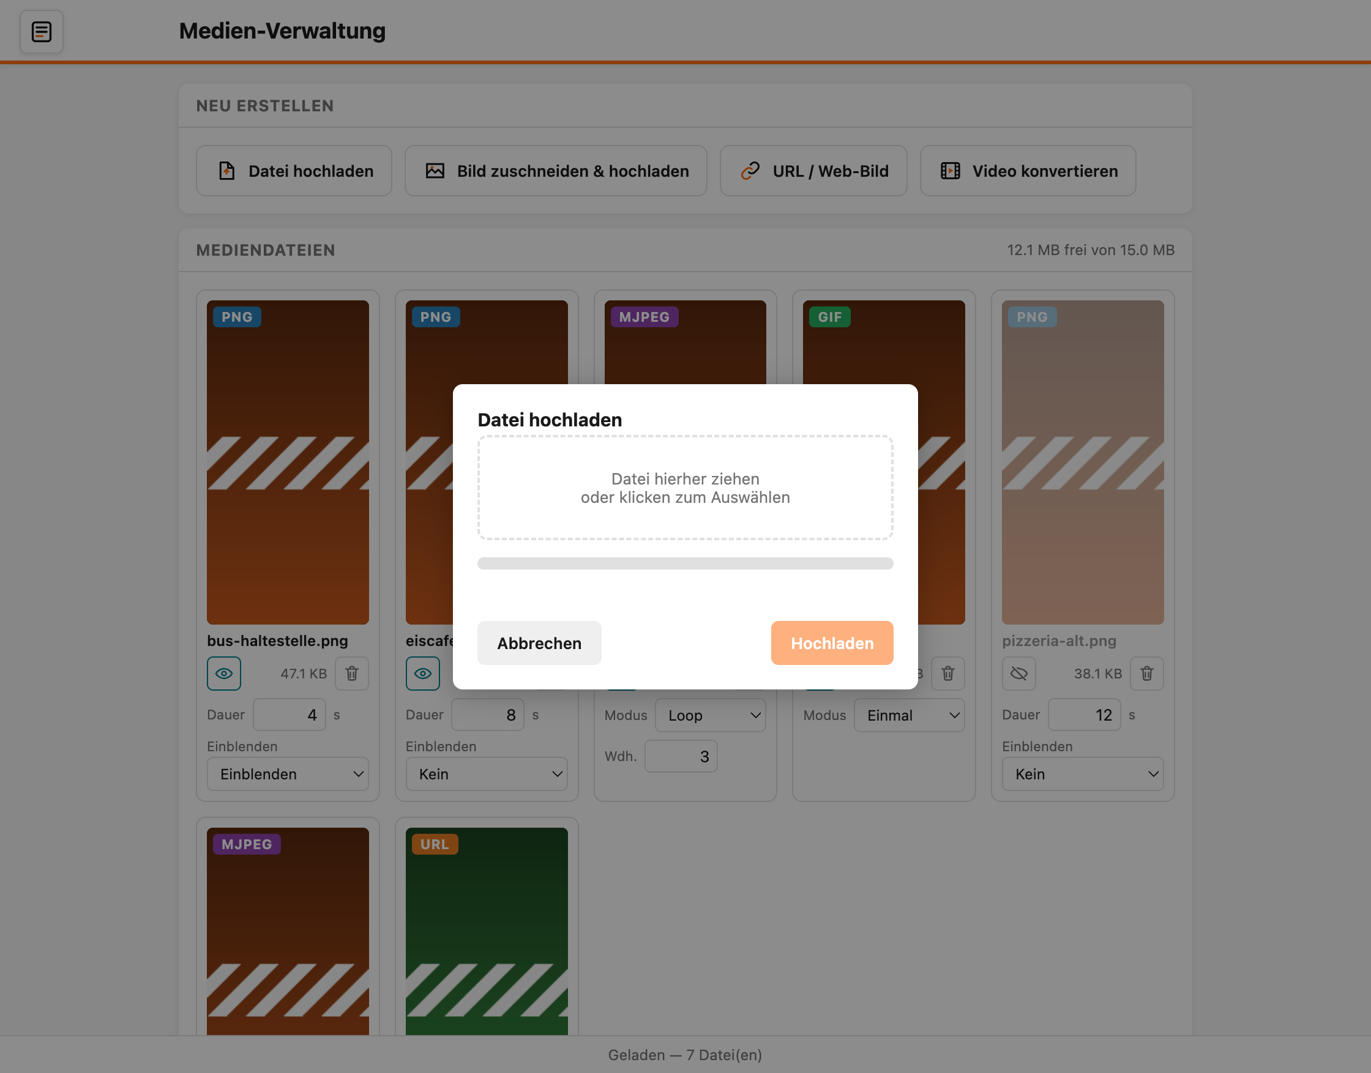Viewport: 1371px width, 1073px height.
Task: Click the file name bus-haltestelle.png
Action: 277,640
